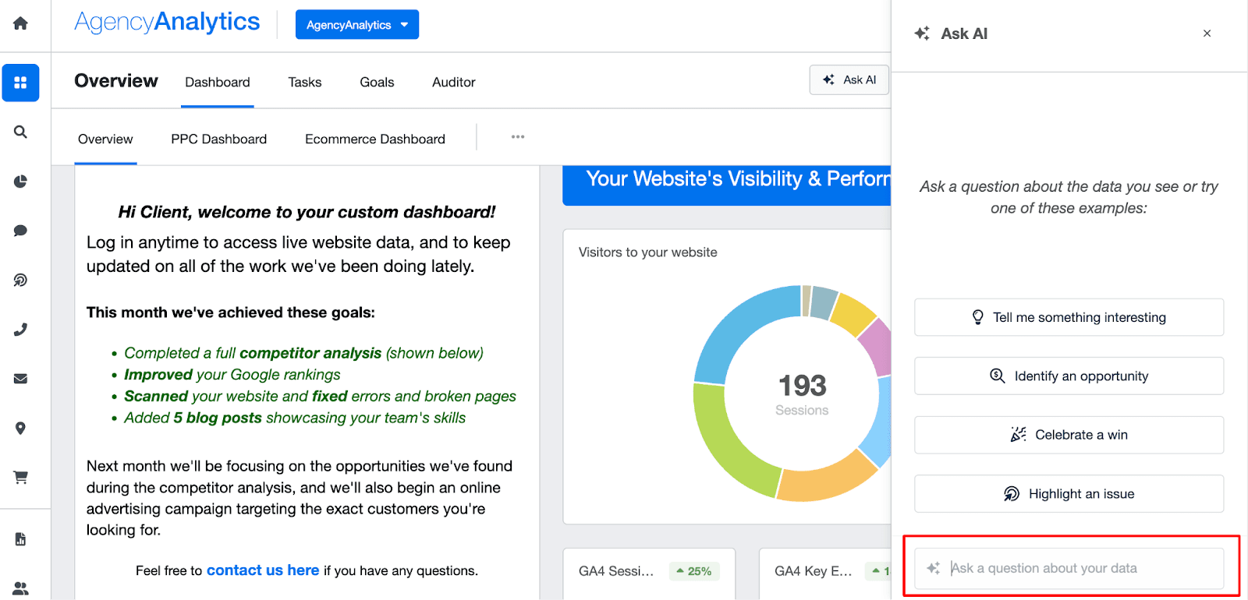Viewport: 1248px width, 600px height.
Task: Click the 'contact us here' link
Action: coord(263,570)
